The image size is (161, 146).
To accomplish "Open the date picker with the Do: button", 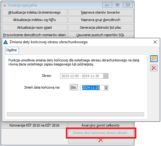I will (74, 87).
